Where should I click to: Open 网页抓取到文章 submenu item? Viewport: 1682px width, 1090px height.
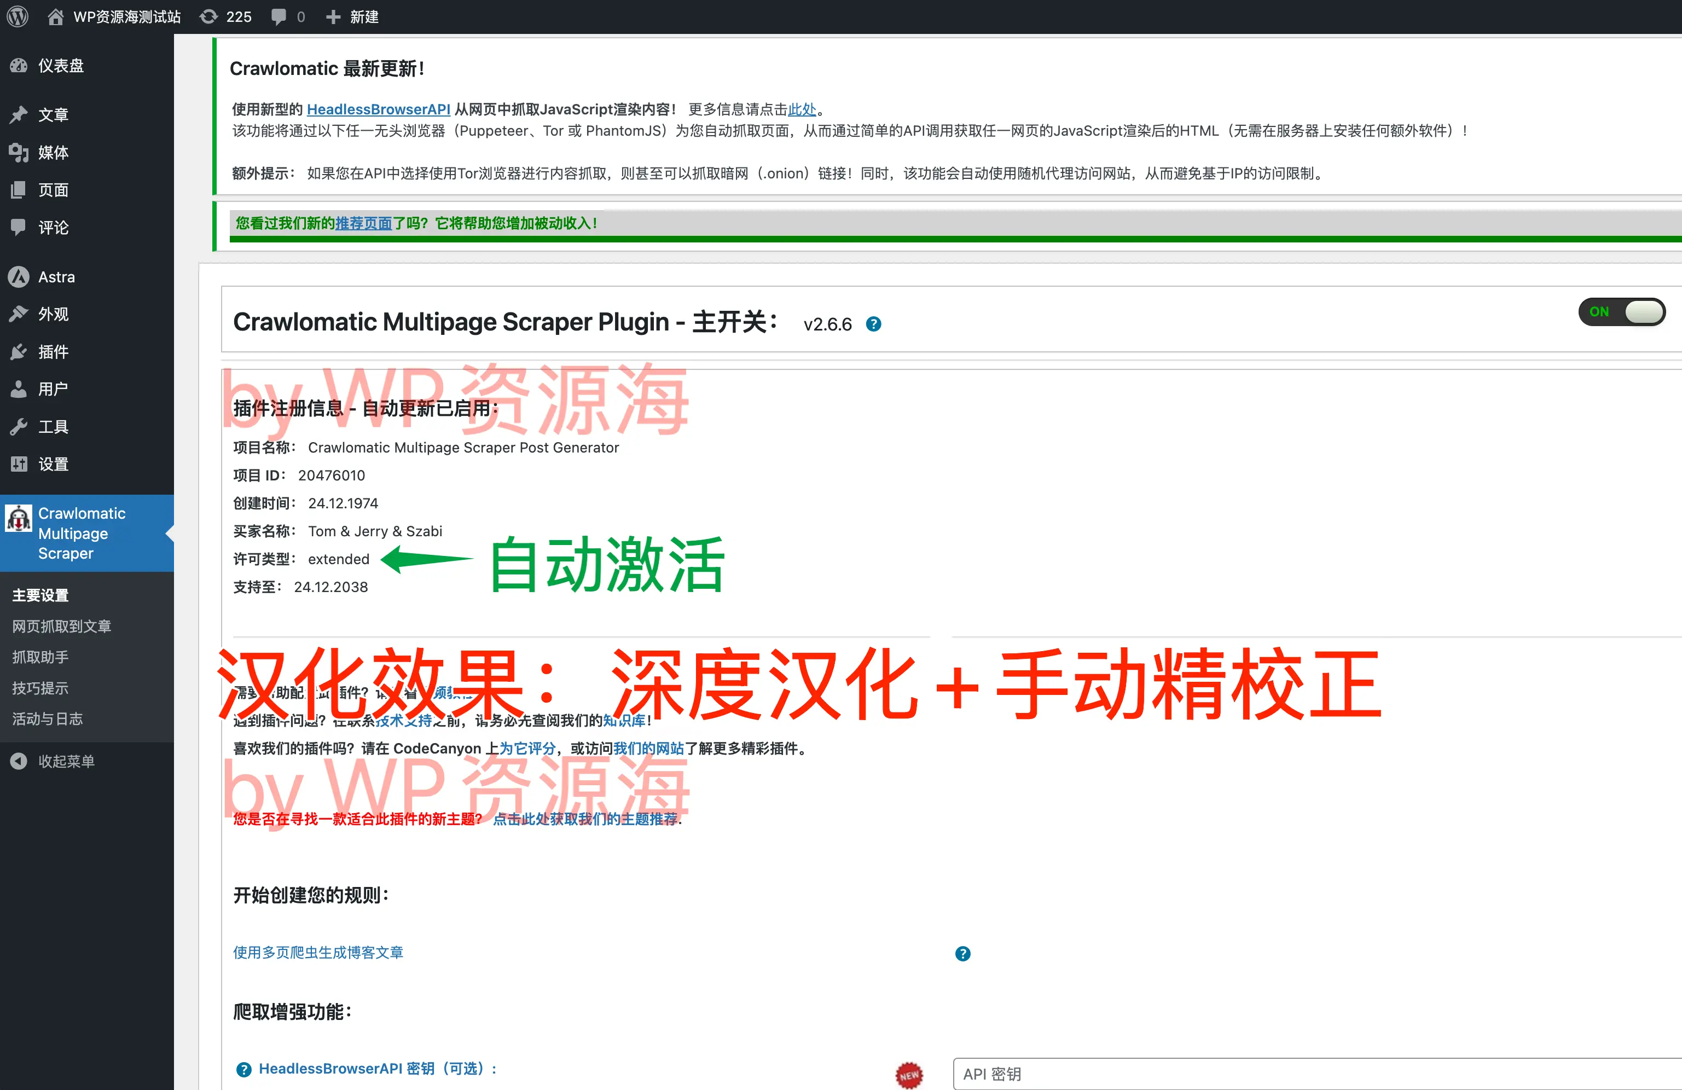coord(61,627)
